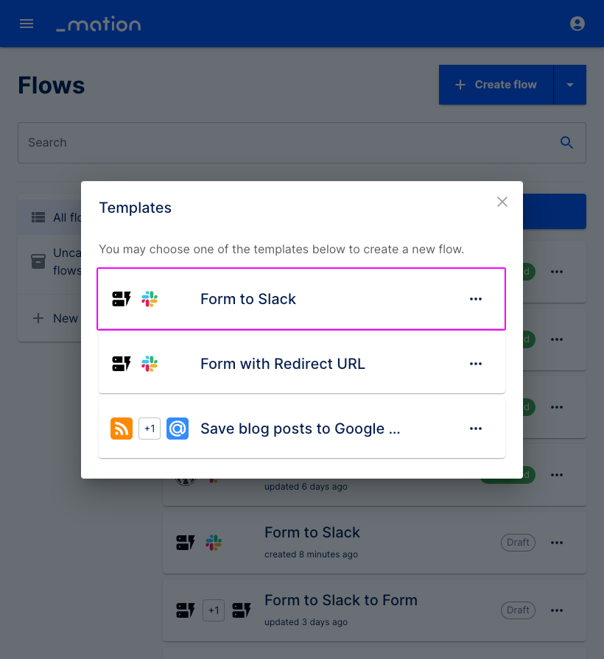
Task: Select the Form to Slack template
Action: click(x=301, y=299)
